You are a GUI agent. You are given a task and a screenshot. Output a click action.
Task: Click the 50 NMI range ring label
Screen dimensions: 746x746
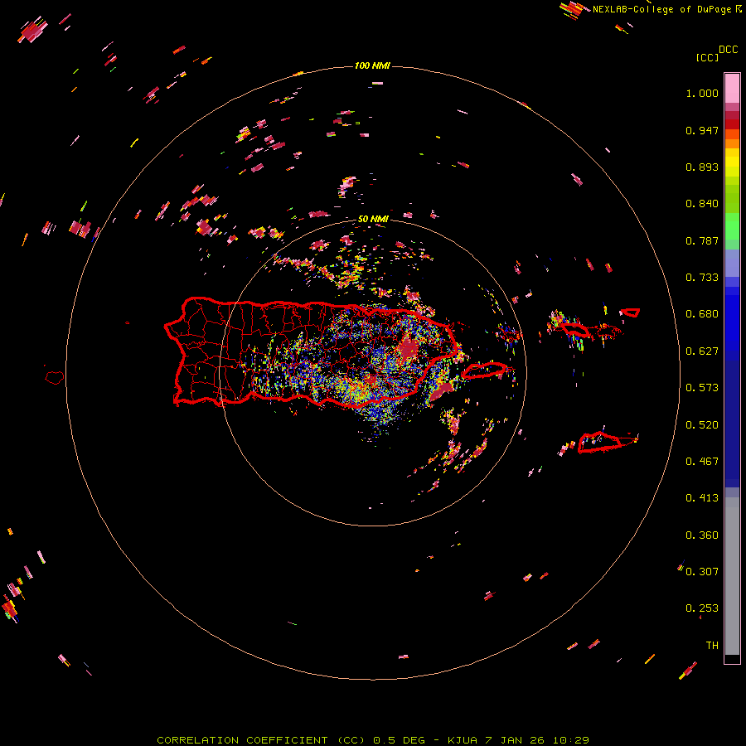click(373, 219)
